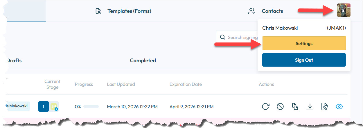Switch to the Contacts tab

pyautogui.click(x=272, y=11)
